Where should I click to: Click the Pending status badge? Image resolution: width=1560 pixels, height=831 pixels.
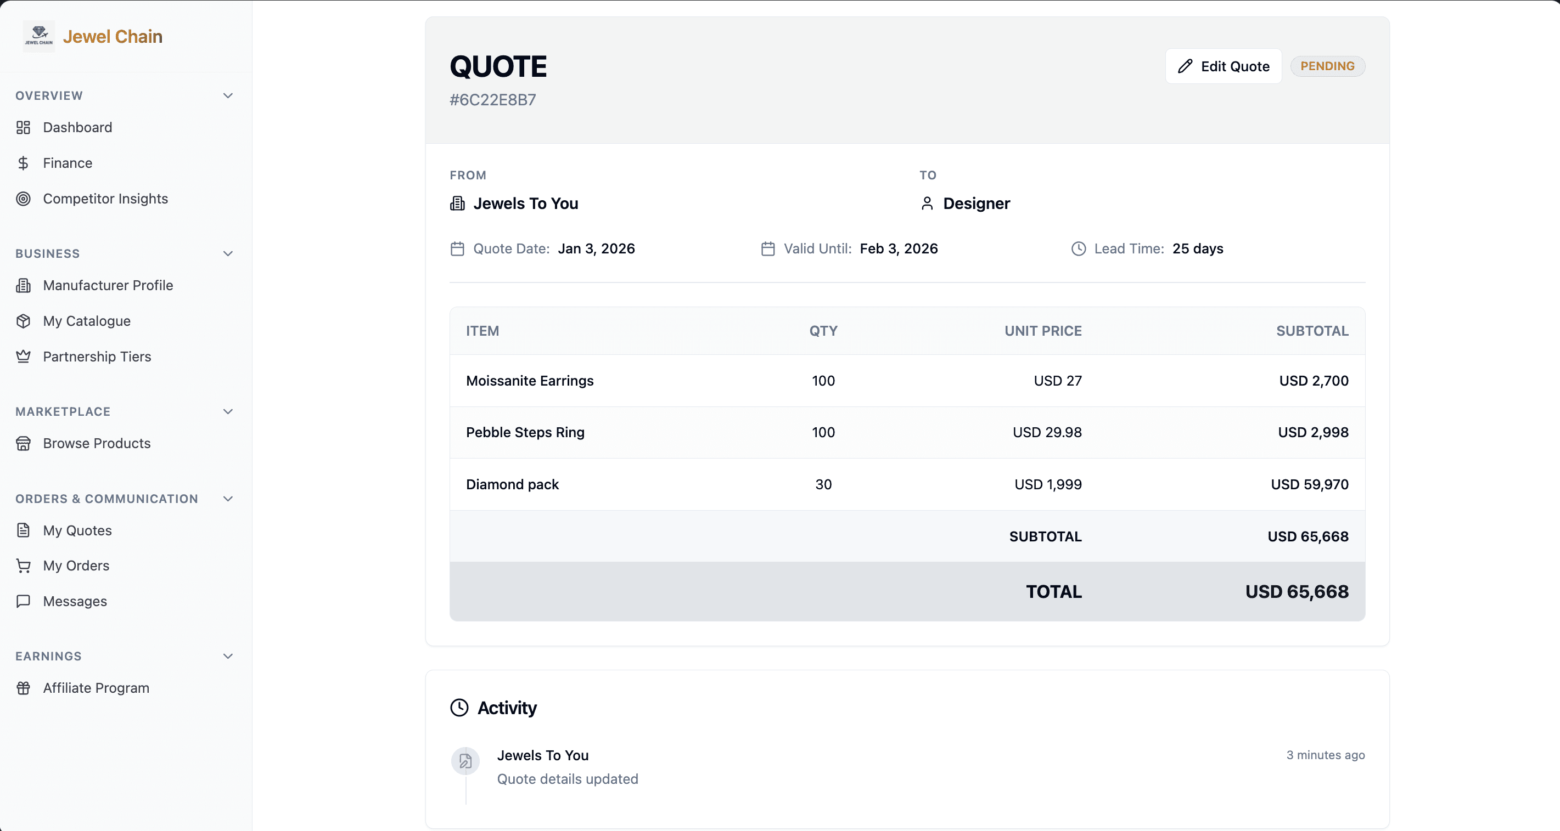click(x=1327, y=66)
